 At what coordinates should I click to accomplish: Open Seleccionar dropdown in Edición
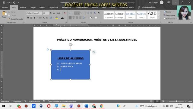click(x=170, y=19)
